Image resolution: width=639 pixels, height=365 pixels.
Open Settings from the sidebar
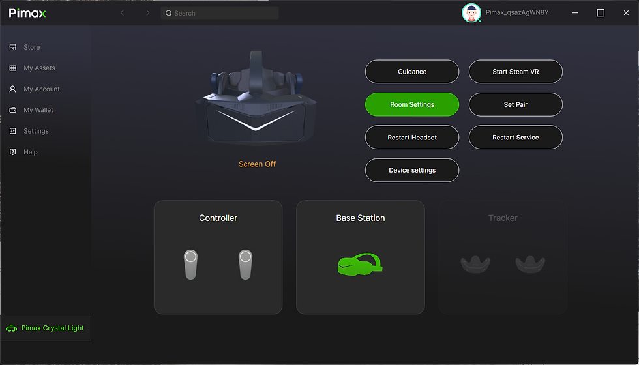point(36,131)
